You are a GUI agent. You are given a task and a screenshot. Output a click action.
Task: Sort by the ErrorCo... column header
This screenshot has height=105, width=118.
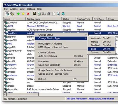(x=99, y=19)
